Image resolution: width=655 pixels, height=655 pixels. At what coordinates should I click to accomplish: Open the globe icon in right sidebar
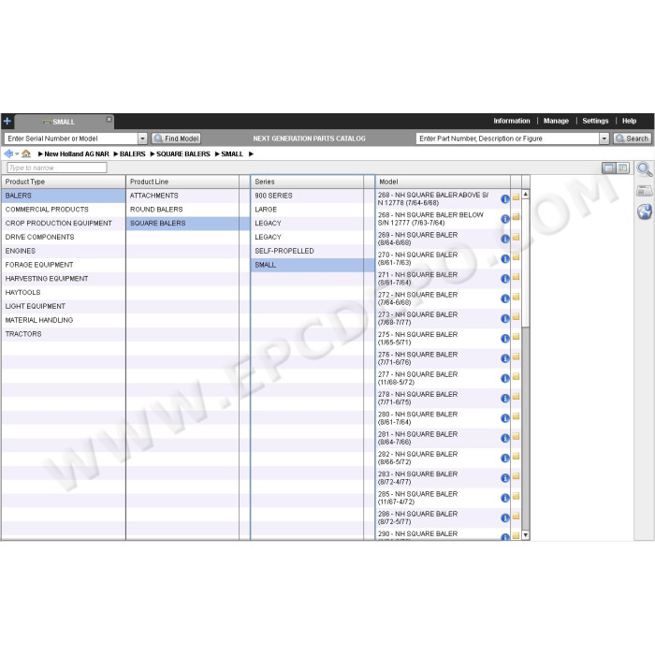[x=644, y=211]
